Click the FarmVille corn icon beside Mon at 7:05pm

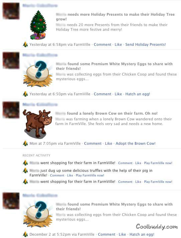click(x=25, y=143)
